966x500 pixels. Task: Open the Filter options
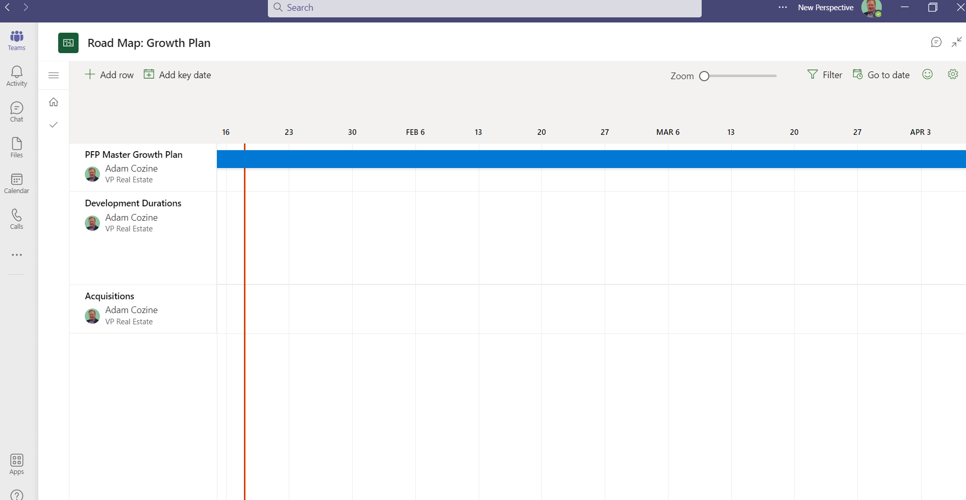click(824, 75)
